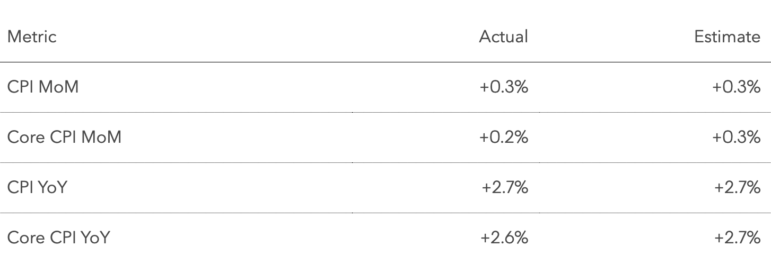Click the Actual column header
771x274 pixels.
click(x=503, y=36)
